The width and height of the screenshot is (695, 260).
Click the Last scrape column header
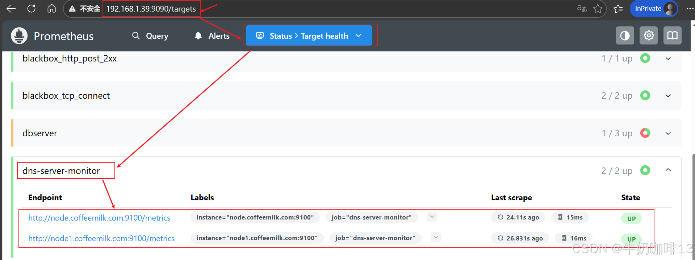pyautogui.click(x=512, y=198)
